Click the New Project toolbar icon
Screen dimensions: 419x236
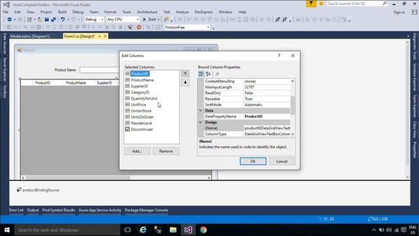coord(29,20)
